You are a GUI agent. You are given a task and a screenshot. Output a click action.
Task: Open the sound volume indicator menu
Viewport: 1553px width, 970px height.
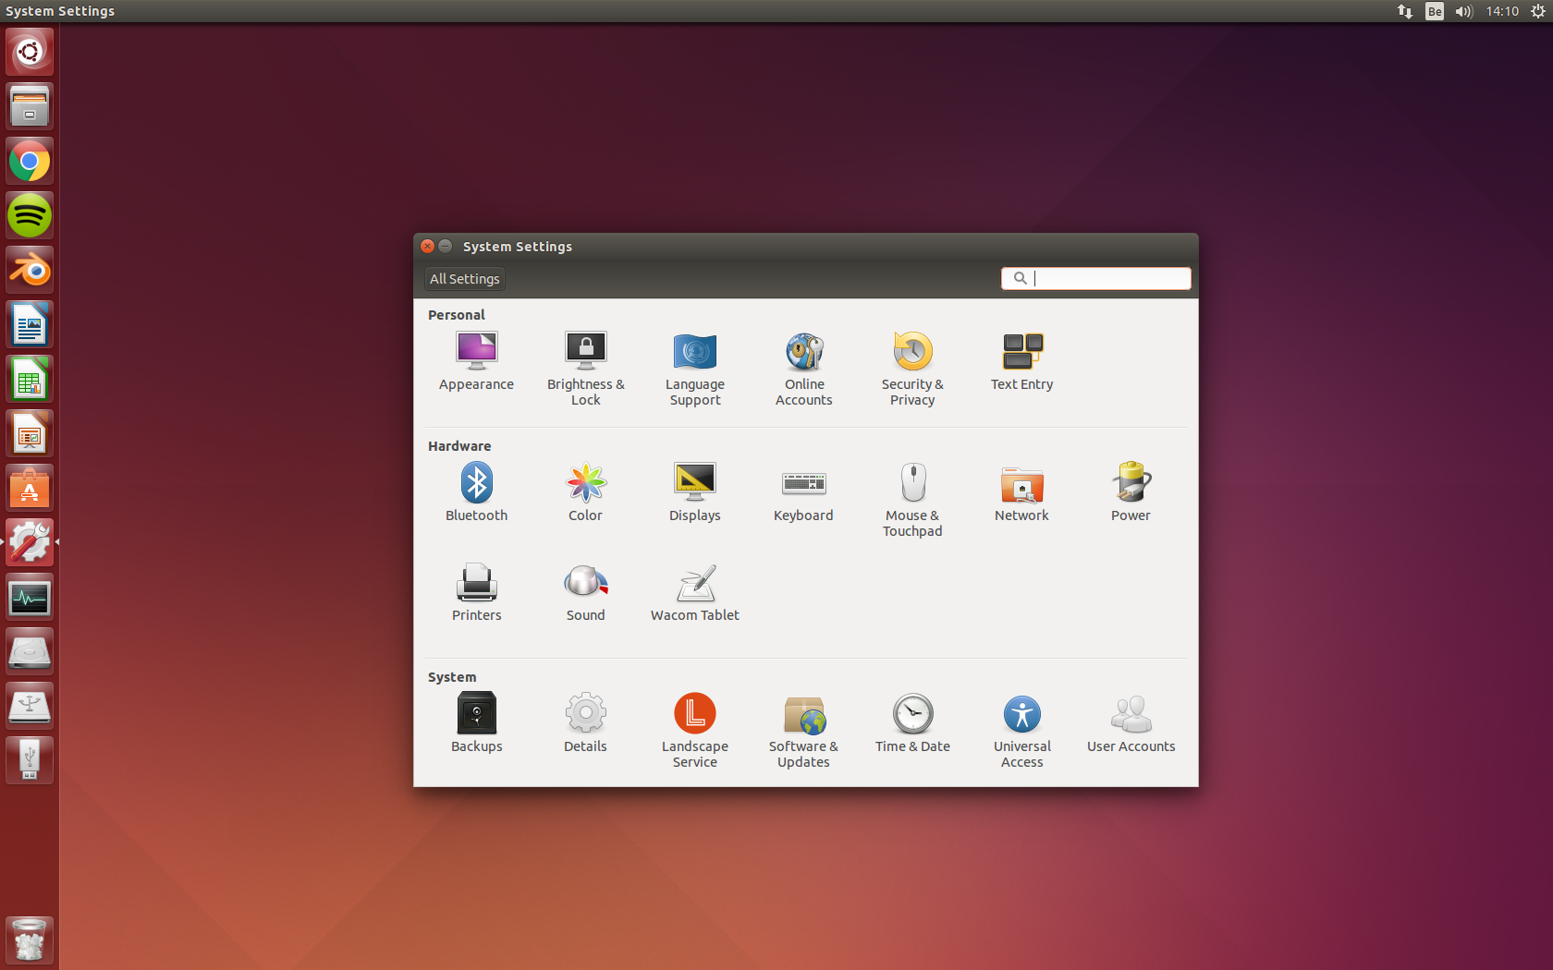click(1464, 11)
